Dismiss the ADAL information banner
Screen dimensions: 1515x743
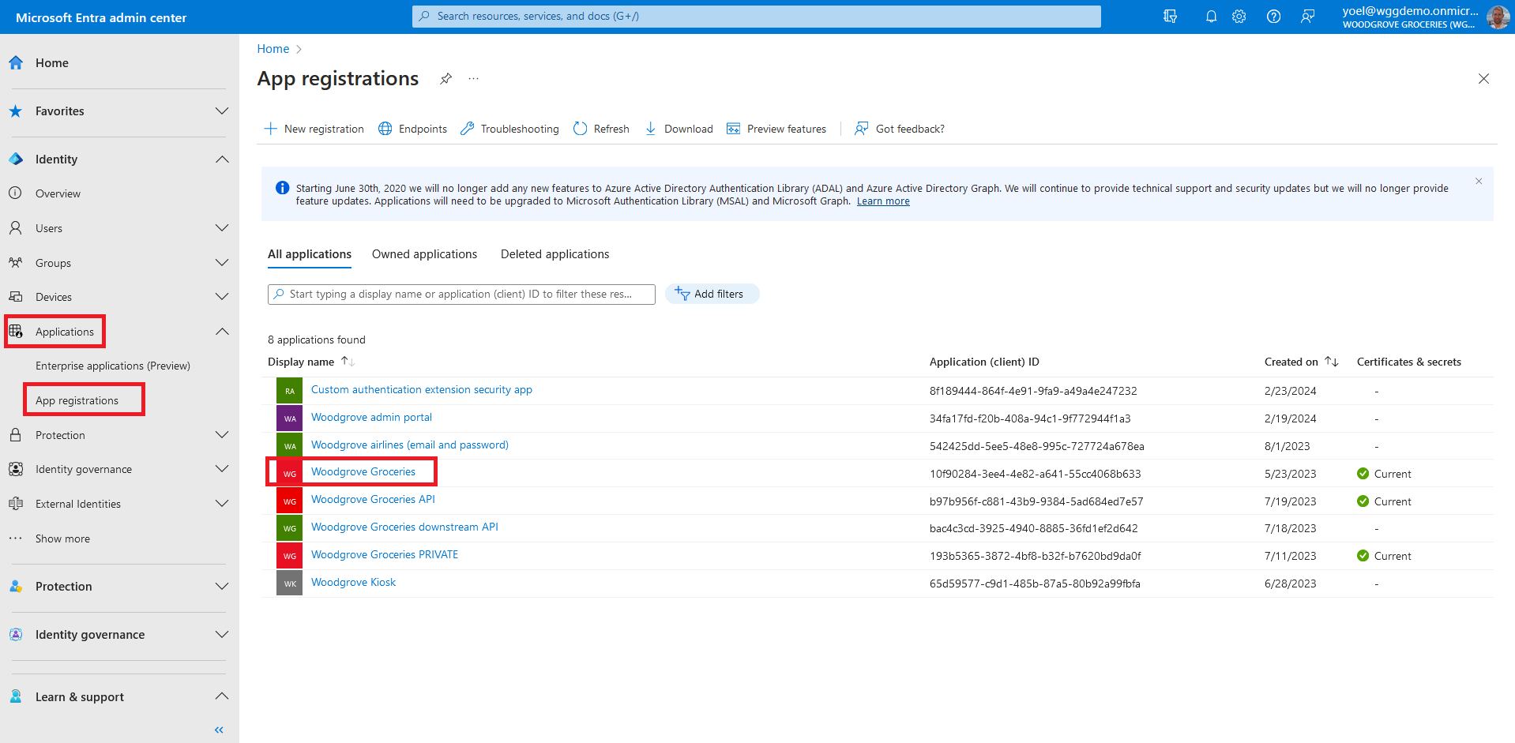(x=1479, y=182)
